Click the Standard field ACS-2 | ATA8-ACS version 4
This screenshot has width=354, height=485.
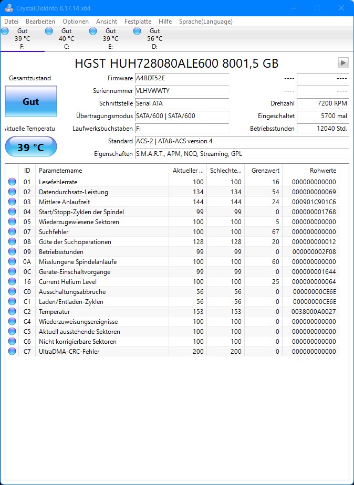tap(242, 141)
